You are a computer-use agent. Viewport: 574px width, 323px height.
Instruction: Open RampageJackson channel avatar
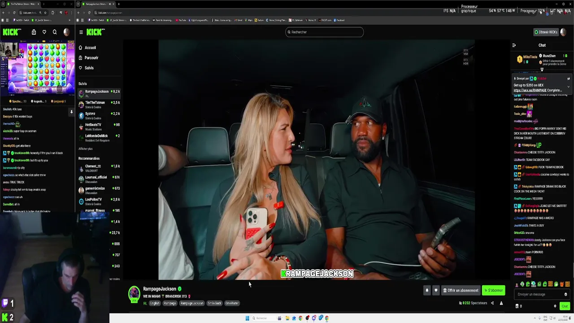tap(134, 294)
